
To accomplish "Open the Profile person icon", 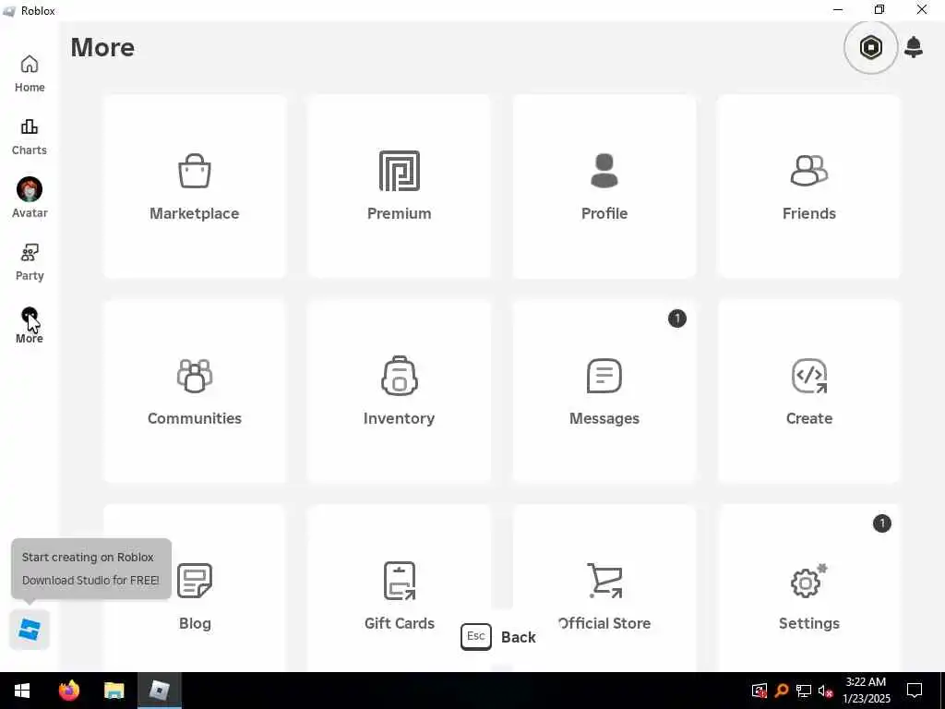I will click(604, 171).
